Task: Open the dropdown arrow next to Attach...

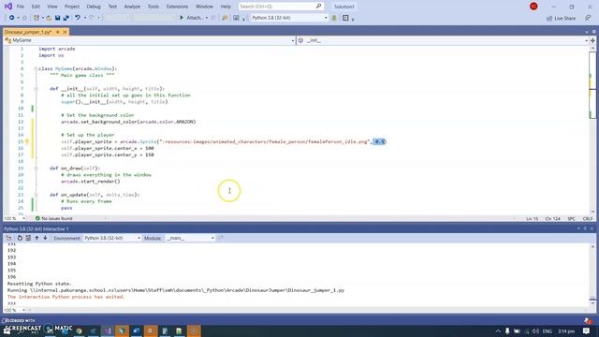Action: (207, 18)
